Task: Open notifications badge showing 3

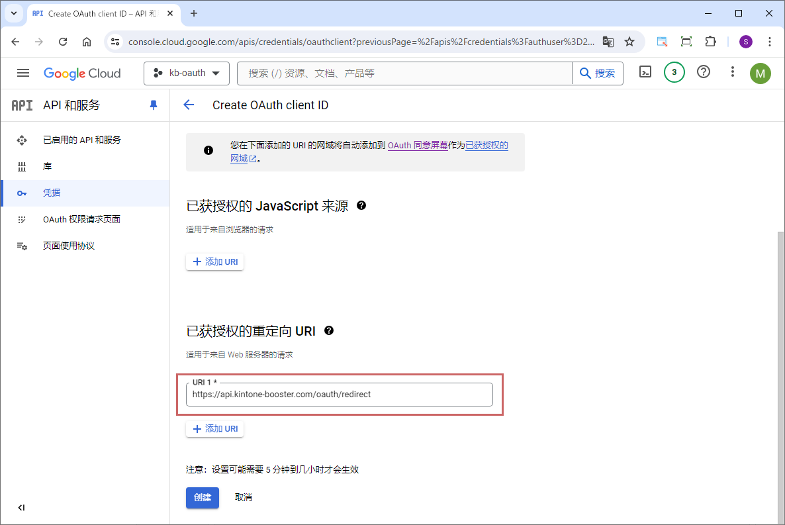Action: 674,73
